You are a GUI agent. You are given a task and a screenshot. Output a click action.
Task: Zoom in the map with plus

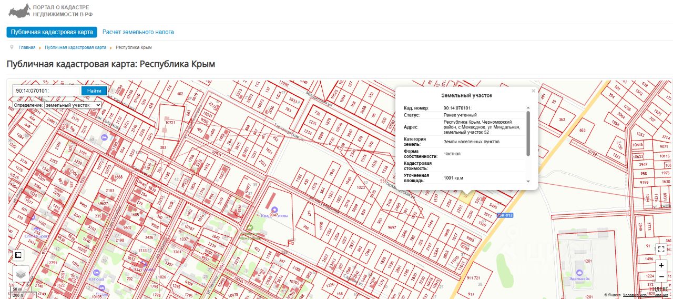[x=661, y=265]
